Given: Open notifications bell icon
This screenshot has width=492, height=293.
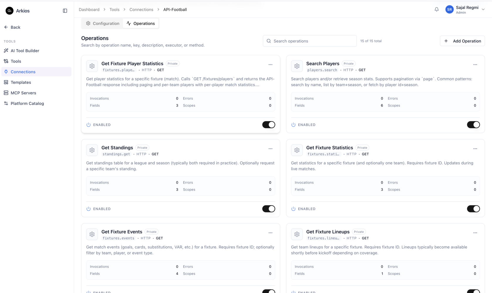Looking at the screenshot, I should tap(437, 9).
